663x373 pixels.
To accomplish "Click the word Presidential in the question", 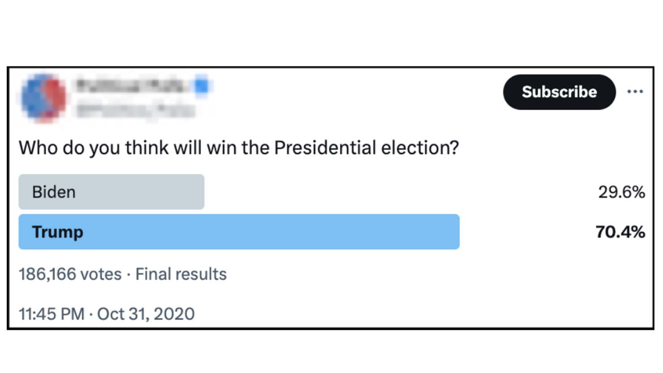I will click(x=325, y=147).
